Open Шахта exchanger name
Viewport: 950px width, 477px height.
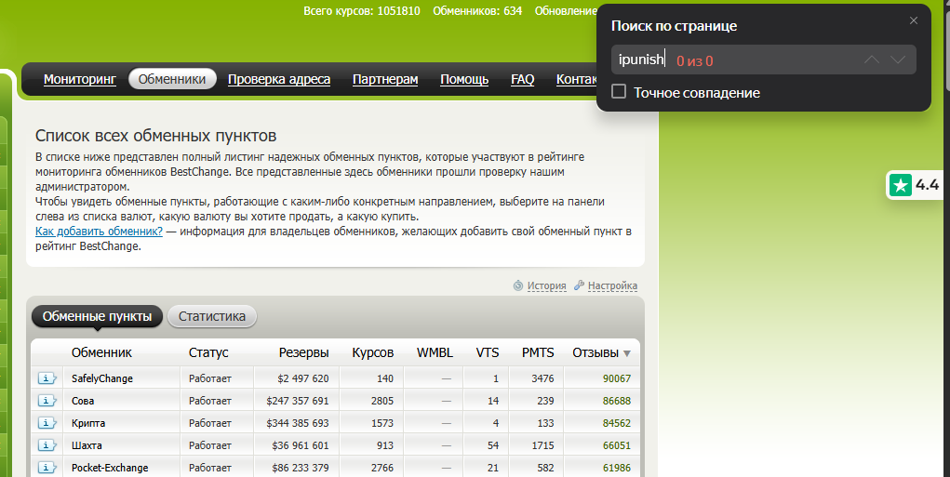[87, 444]
